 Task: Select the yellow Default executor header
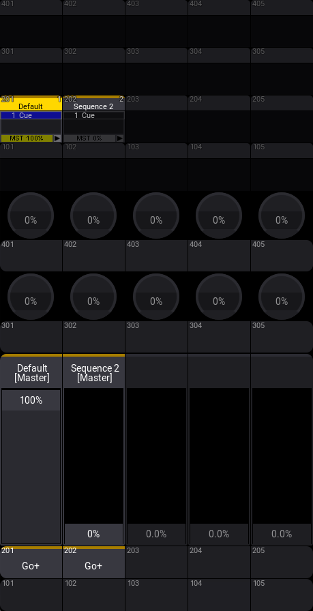[x=31, y=104]
